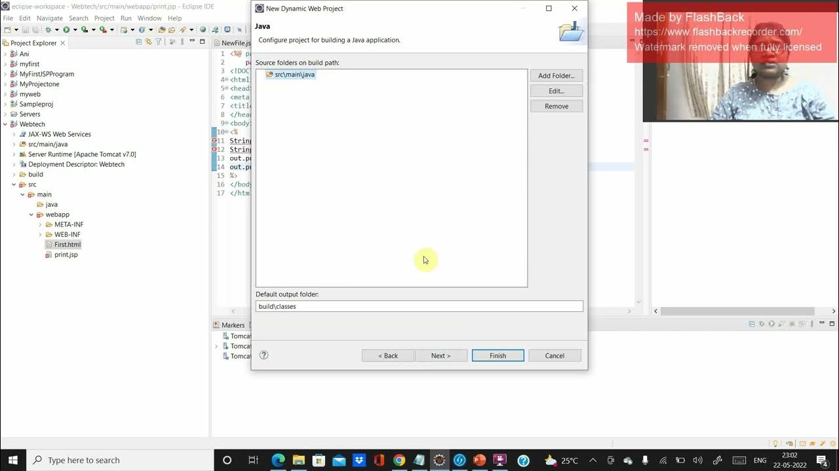Viewport: 839px width, 471px height.
Task: Collapse the Webtech project node
Action: 5,124
